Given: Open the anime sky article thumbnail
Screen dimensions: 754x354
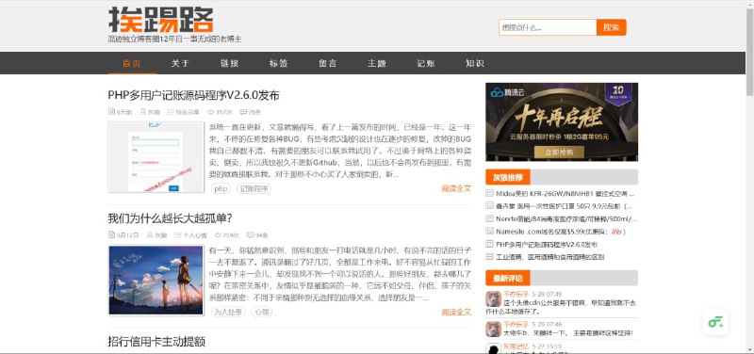Looking at the screenshot, I should pos(156,280).
